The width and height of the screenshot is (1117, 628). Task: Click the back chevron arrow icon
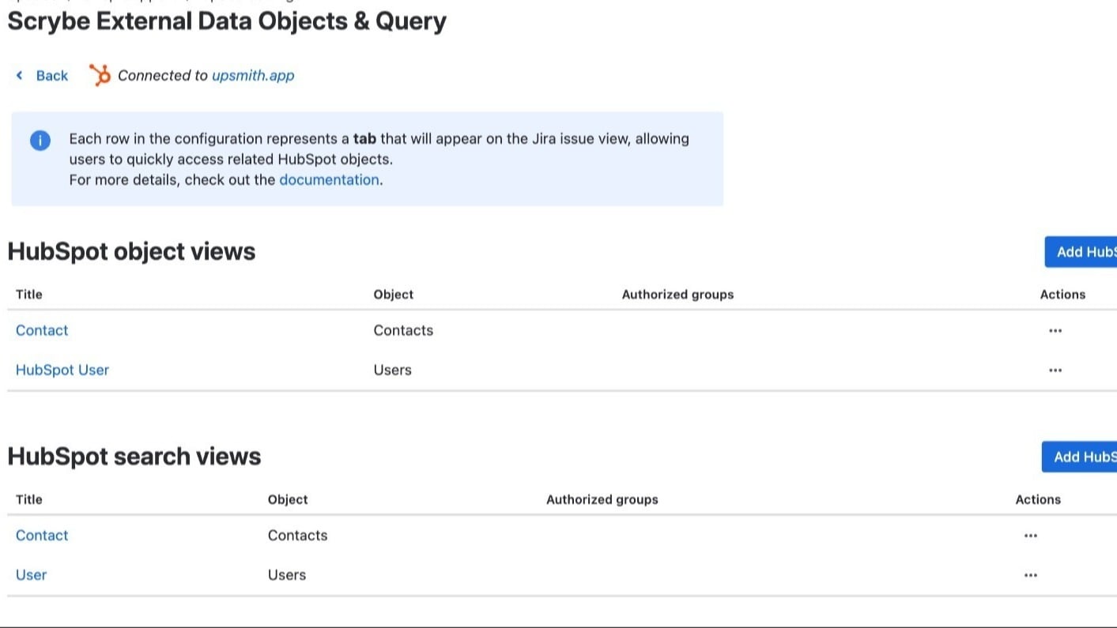[20, 75]
